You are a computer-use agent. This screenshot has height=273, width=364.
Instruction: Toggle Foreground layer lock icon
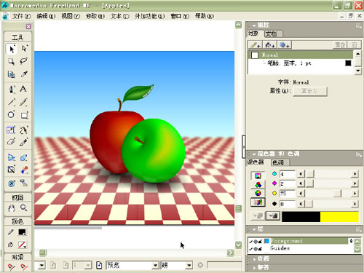click(x=260, y=242)
